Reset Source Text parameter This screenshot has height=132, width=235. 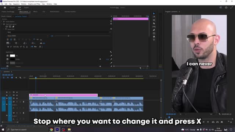[111, 29]
